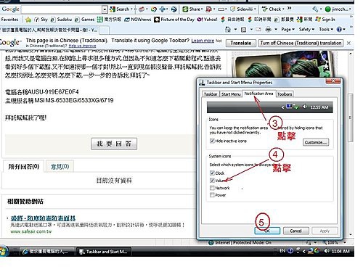This screenshot has height=272, width=363.
Task: Open Sidewiki from the Google toolbar
Action: pos(243,9)
